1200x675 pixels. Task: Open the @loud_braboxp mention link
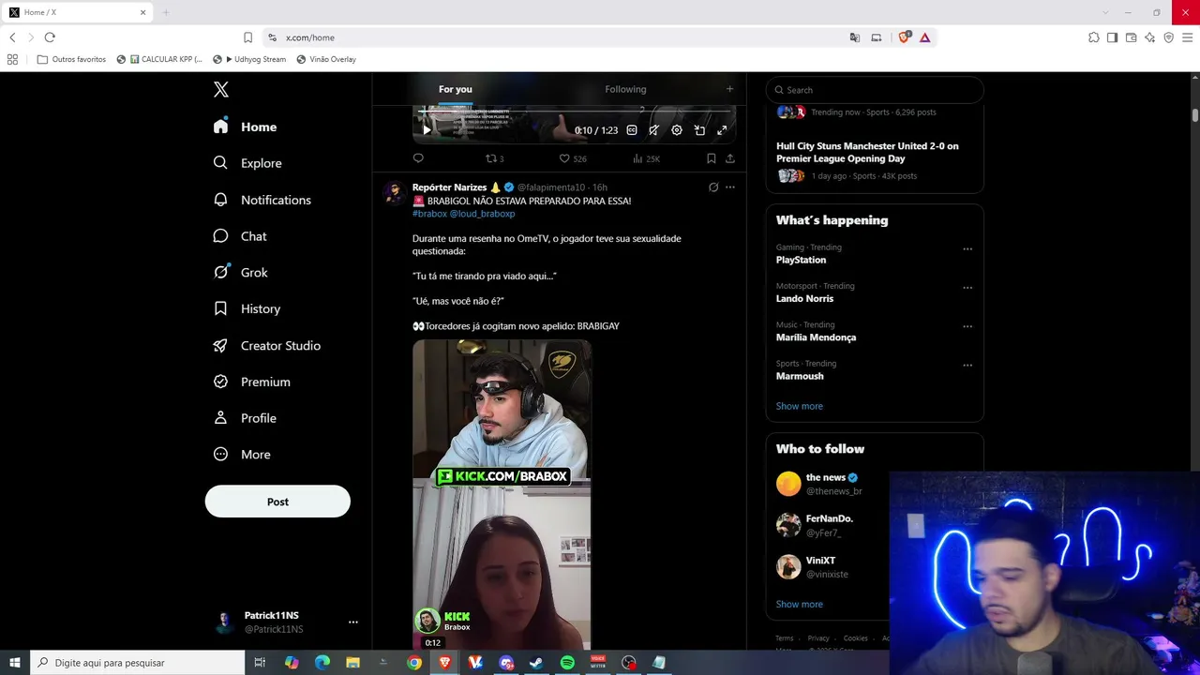(482, 214)
